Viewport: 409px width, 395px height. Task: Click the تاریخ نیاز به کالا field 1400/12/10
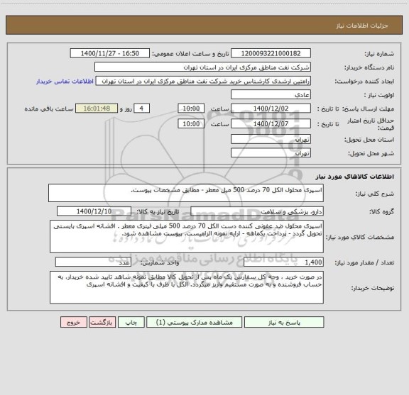[94, 211]
